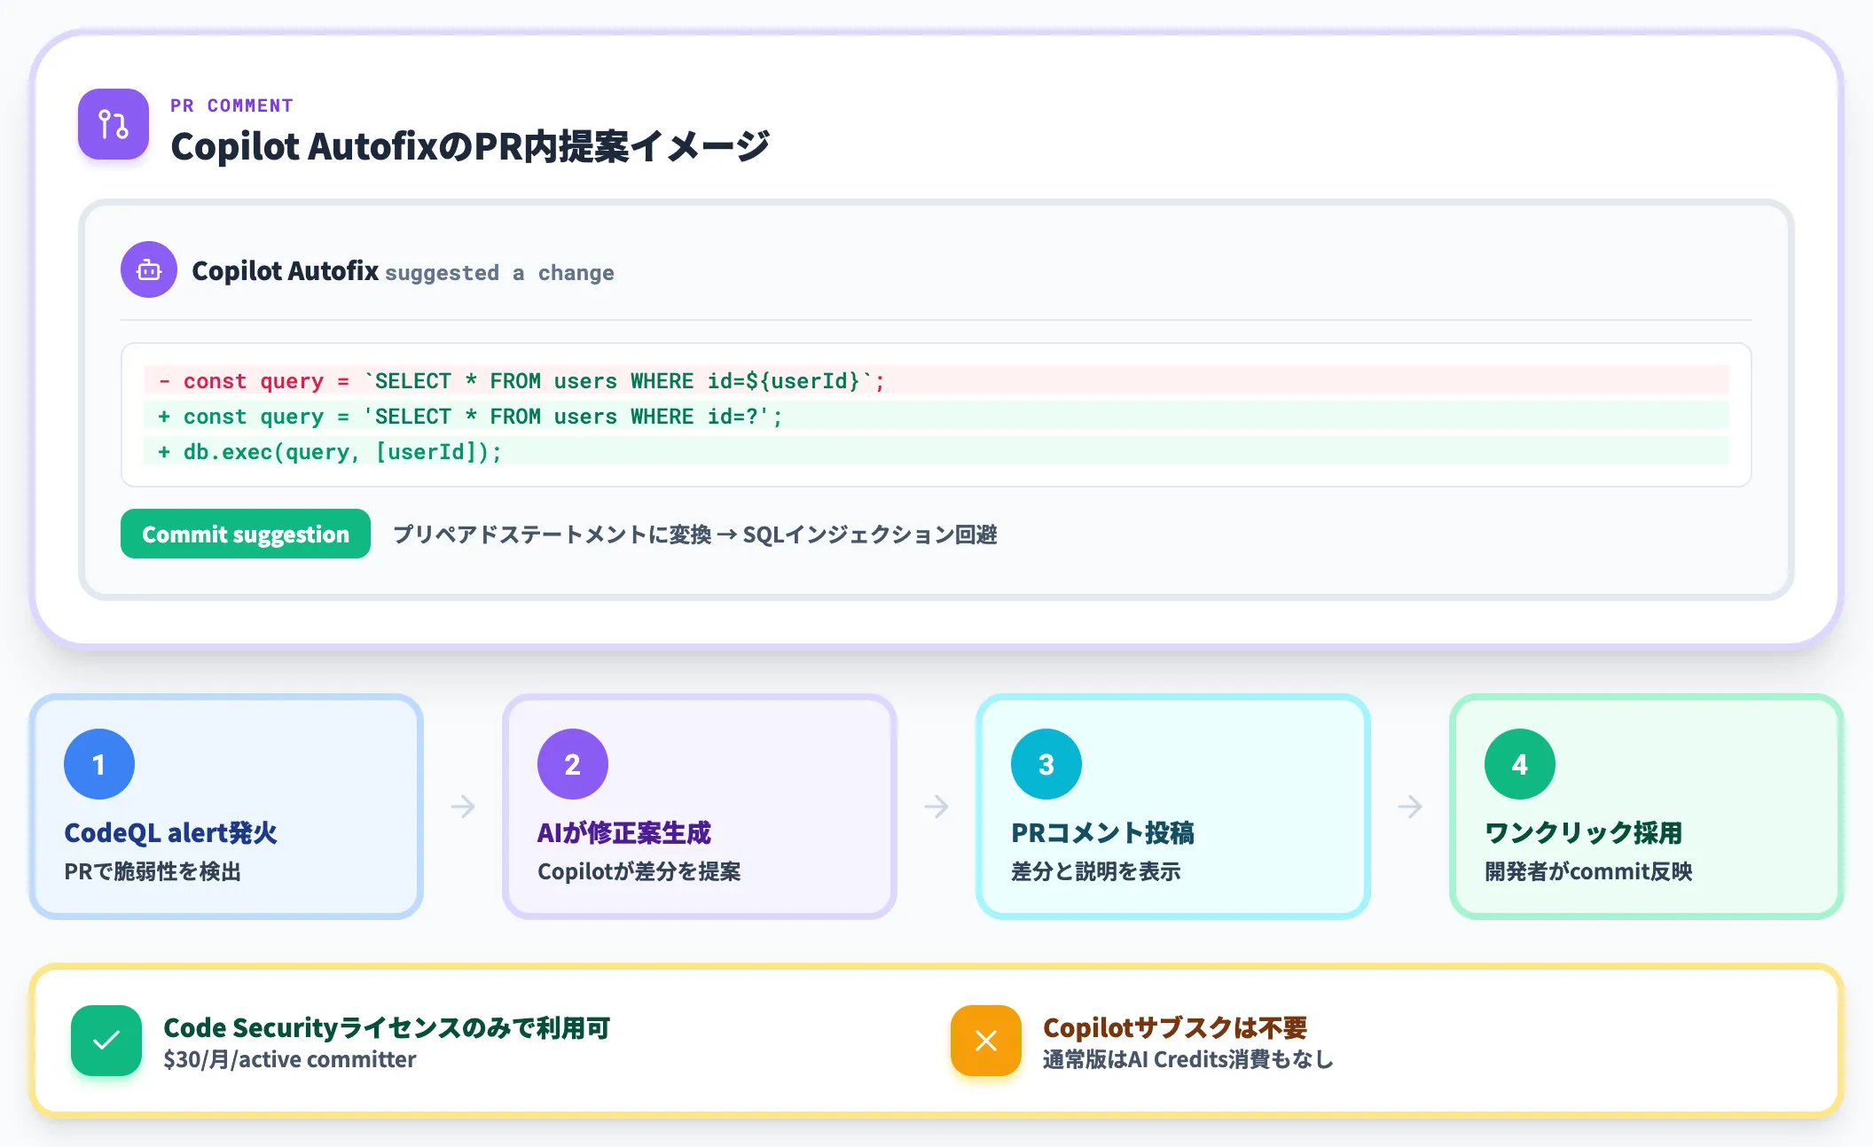The image size is (1873, 1147).
Task: Click the 'Copilotサブスクは不要' heading
Action: [x=1175, y=1027]
